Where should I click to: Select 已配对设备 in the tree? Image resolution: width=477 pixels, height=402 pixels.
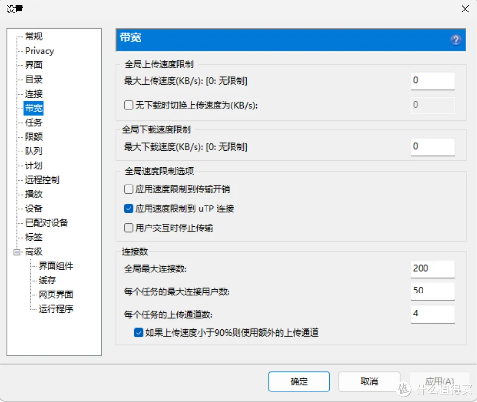46,223
